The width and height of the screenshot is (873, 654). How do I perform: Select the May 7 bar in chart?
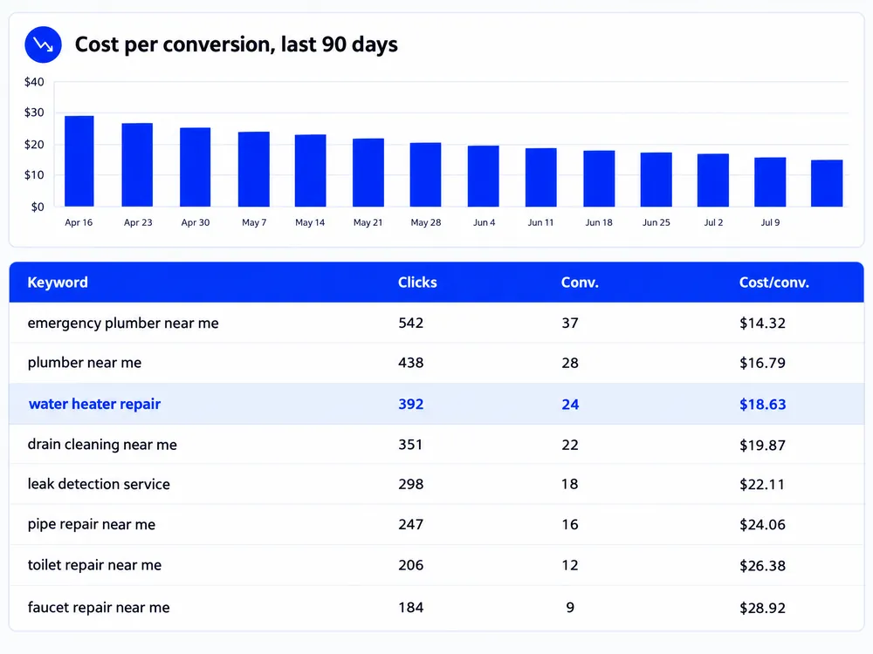254,169
